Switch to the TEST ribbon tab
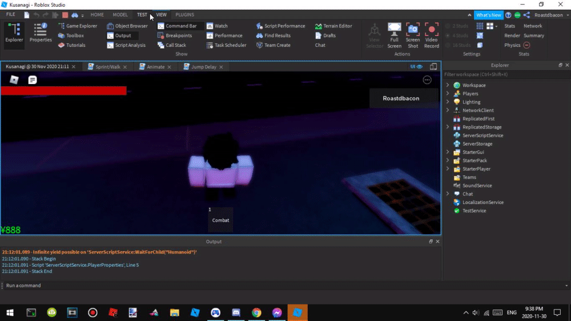This screenshot has height=321, width=571. [x=142, y=15]
